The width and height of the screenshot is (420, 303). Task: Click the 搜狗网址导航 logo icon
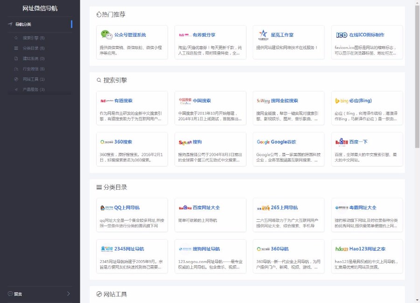[185, 249]
